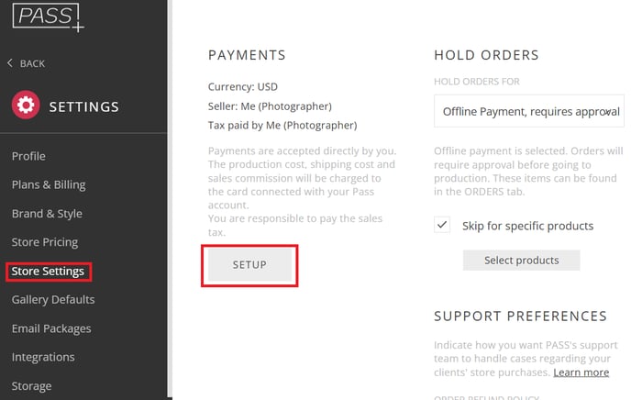Click the Back chevron arrow

[10, 63]
